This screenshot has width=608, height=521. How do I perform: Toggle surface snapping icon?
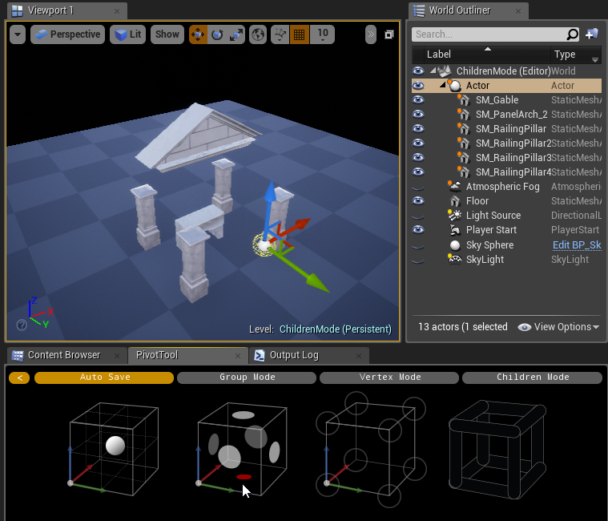[x=280, y=34]
